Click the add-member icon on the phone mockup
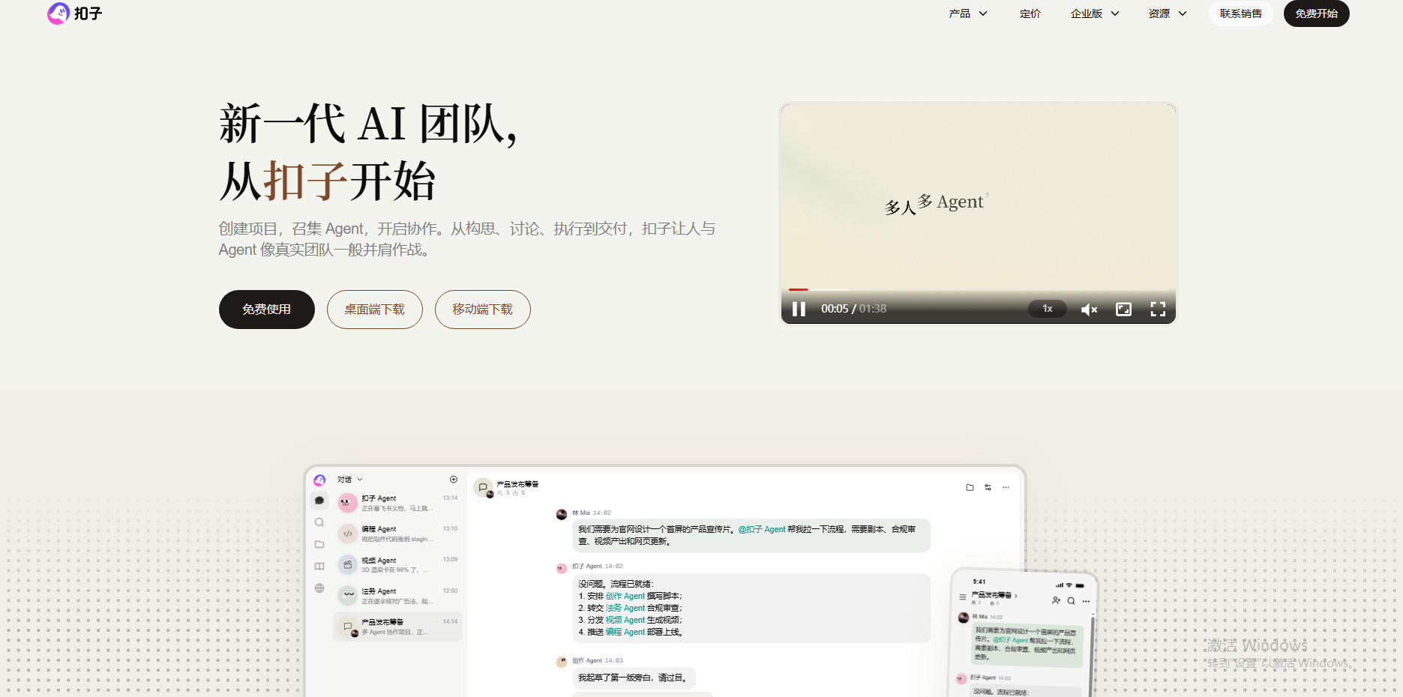Image resolution: width=1403 pixels, height=697 pixels. point(1056,600)
